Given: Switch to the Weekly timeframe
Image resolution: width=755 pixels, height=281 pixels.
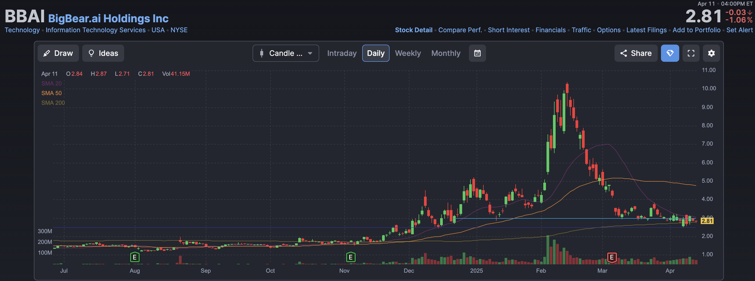Looking at the screenshot, I should pyautogui.click(x=408, y=53).
